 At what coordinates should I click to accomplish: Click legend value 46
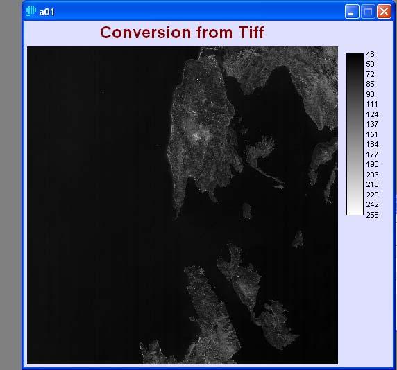(x=370, y=54)
